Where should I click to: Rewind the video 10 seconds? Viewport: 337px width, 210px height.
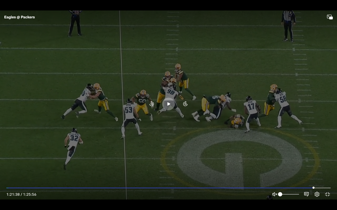152,104
